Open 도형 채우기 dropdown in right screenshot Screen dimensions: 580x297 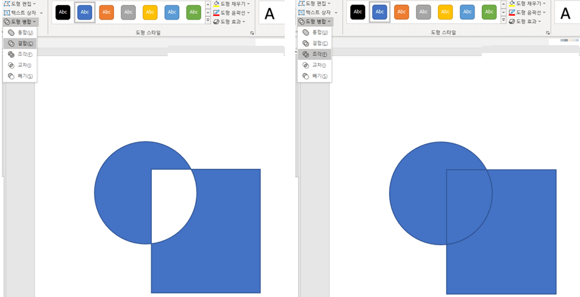coord(527,3)
